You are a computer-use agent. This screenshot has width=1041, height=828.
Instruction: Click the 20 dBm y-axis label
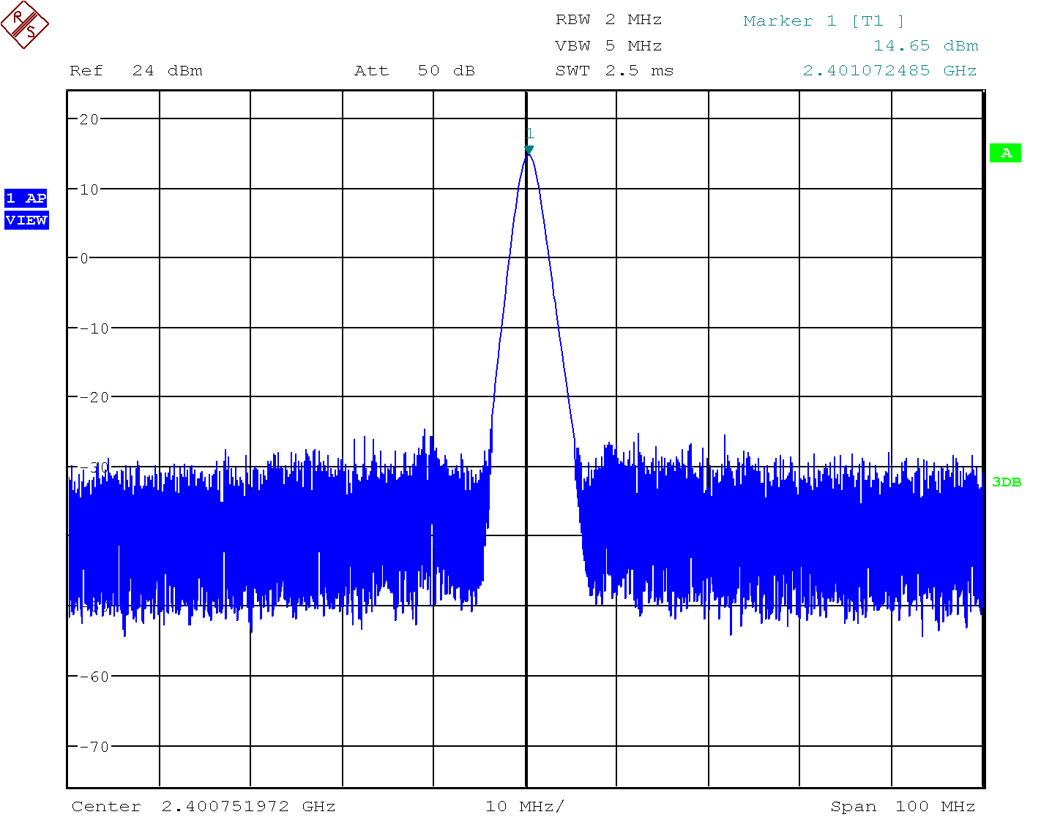(x=89, y=119)
